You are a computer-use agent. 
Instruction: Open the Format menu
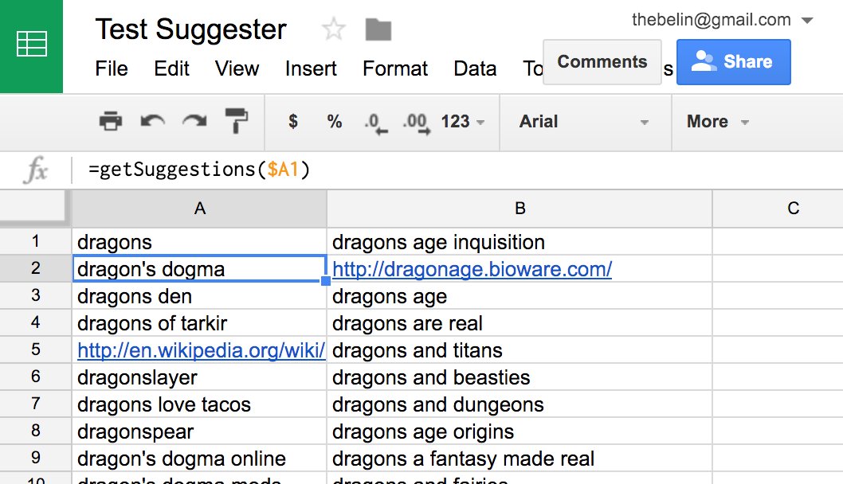click(x=395, y=68)
